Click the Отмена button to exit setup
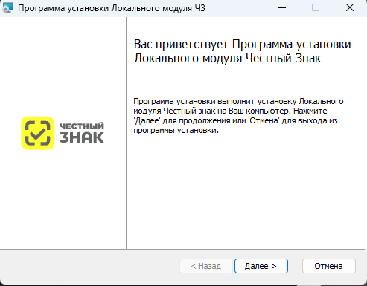 coord(329,266)
